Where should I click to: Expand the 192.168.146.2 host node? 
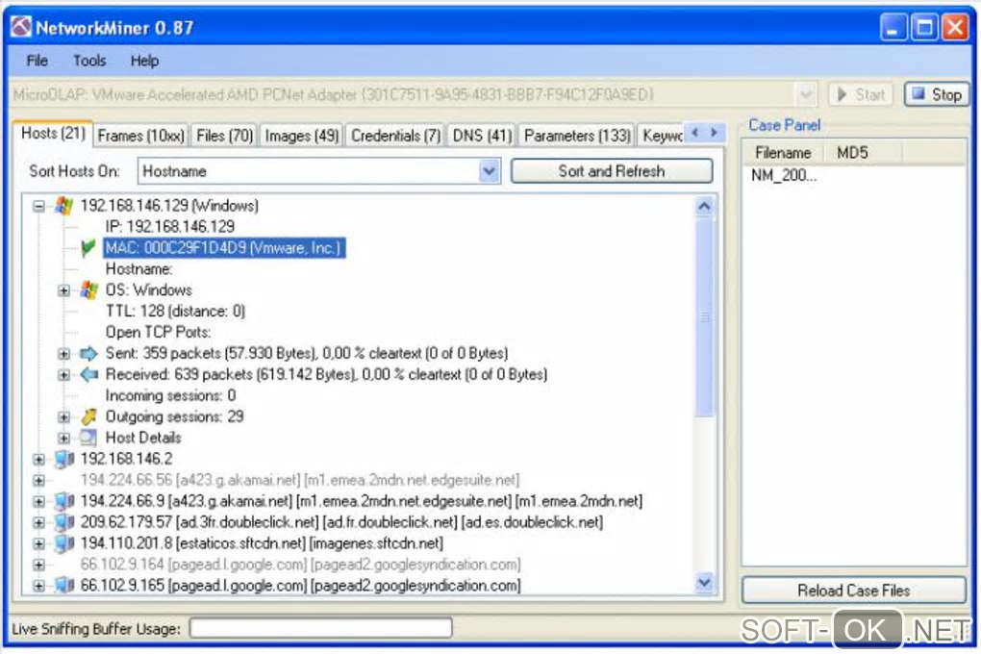coord(38,460)
